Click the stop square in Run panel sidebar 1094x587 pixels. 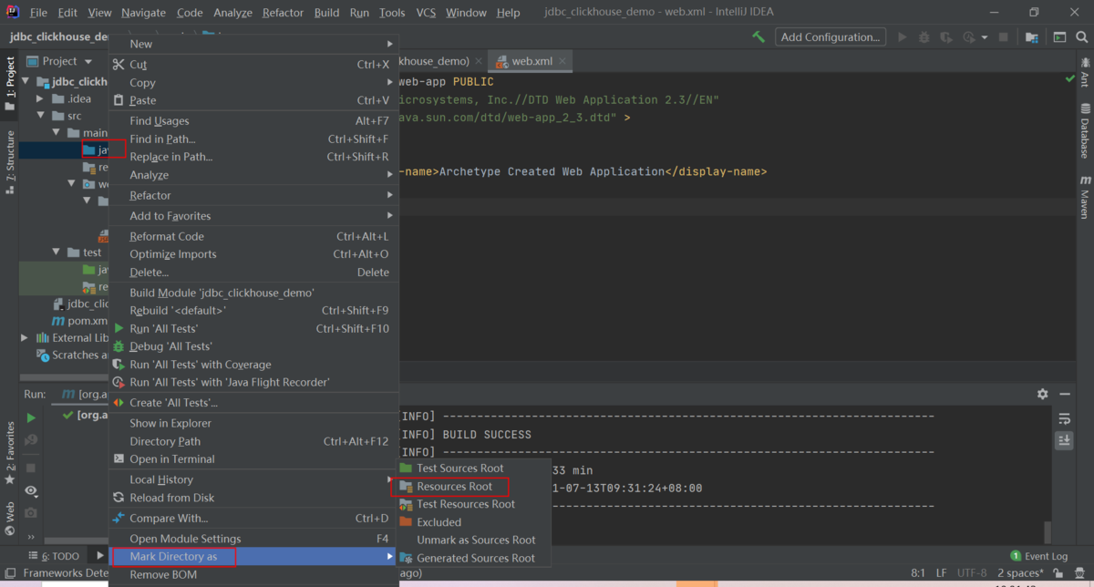31,468
